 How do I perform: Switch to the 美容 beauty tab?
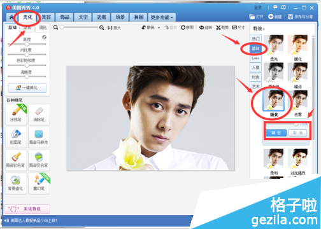(x=46, y=17)
